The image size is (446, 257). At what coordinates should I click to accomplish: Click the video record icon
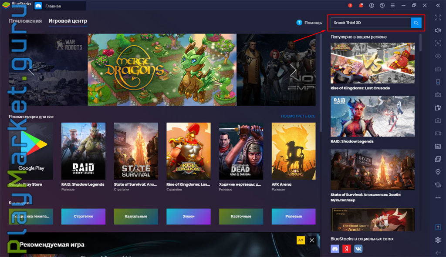pos(438,133)
